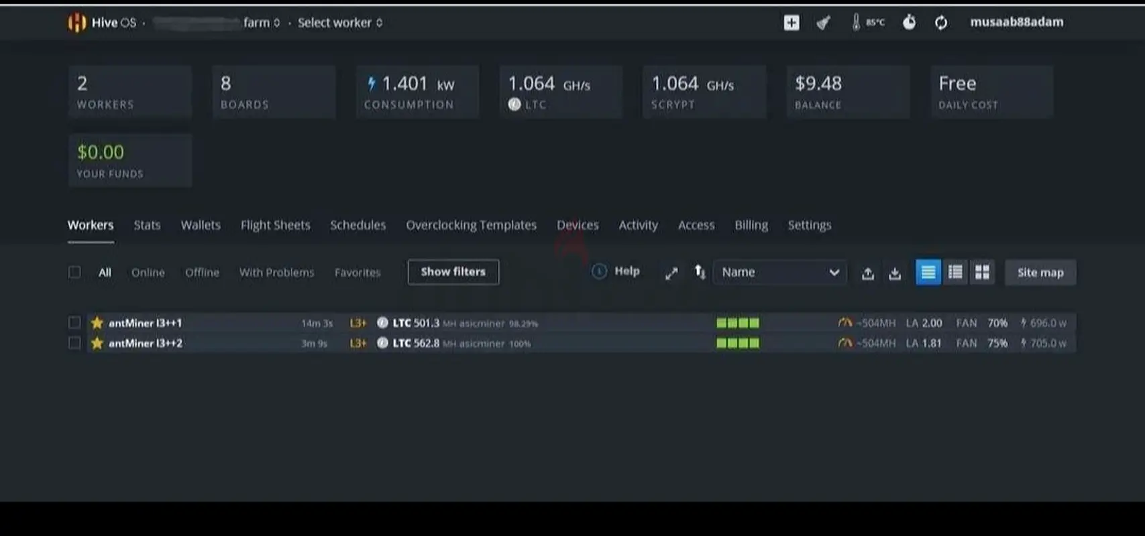Screen dimensions: 1145x536
Task: Click the Show filters button
Action: coord(453,272)
